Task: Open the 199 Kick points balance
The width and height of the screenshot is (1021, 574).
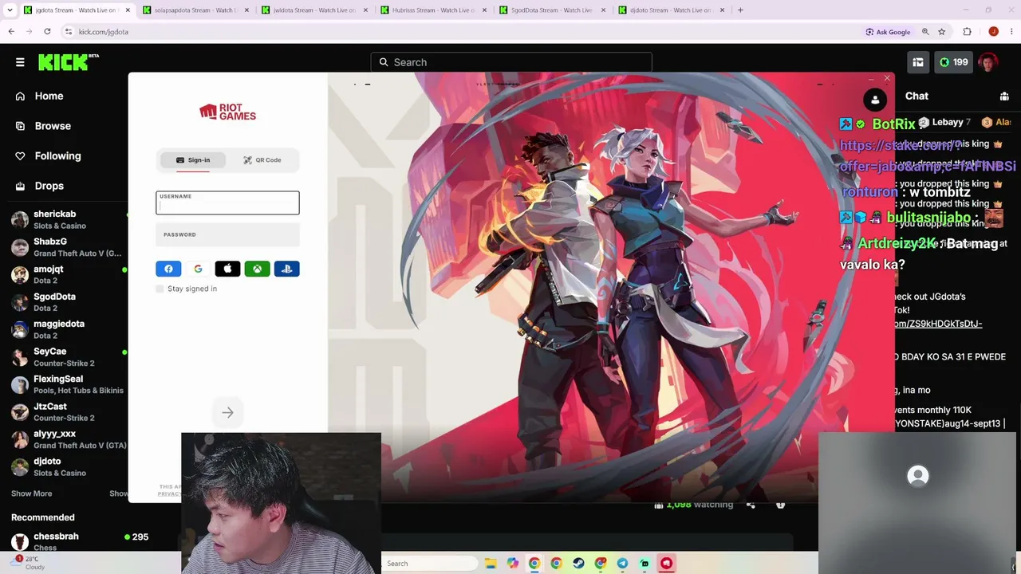Action: (x=952, y=62)
